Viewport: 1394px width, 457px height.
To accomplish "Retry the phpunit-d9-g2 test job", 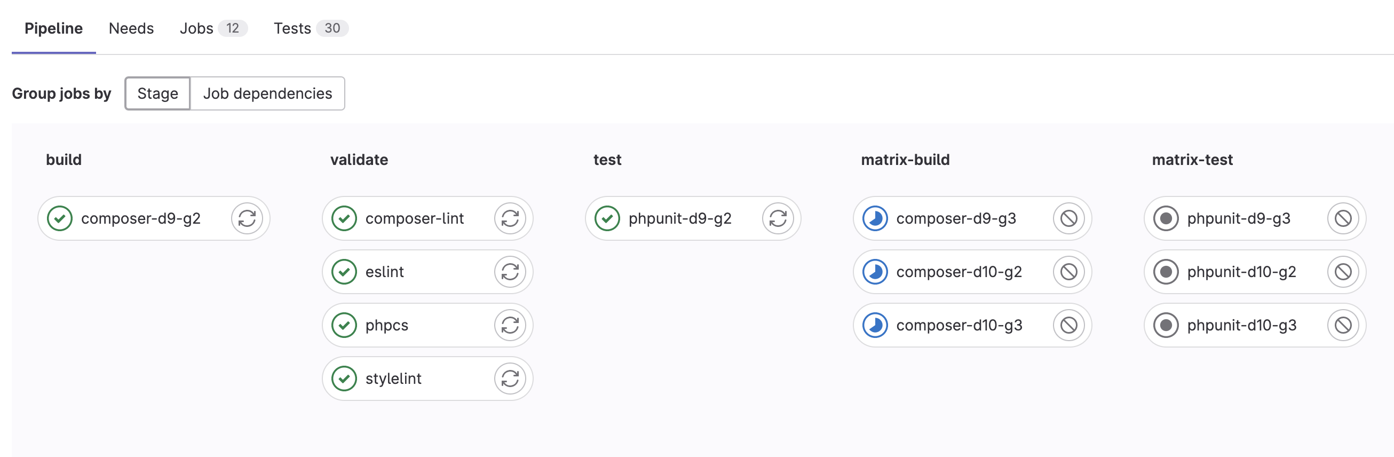I will [x=778, y=218].
